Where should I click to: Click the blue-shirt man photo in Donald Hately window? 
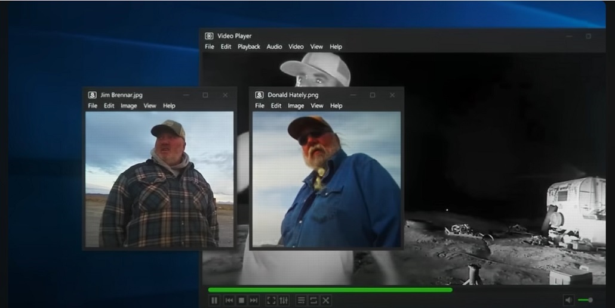pyautogui.click(x=327, y=179)
